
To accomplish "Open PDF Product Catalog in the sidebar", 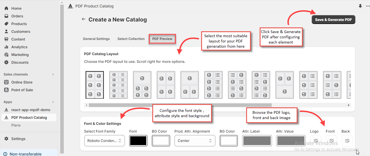I will click(29, 117).
